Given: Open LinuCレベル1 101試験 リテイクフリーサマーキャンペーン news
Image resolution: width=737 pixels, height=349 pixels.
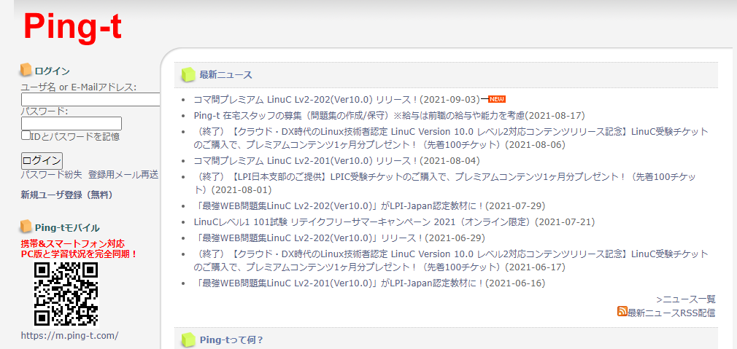Looking at the screenshot, I should pyautogui.click(x=394, y=222).
